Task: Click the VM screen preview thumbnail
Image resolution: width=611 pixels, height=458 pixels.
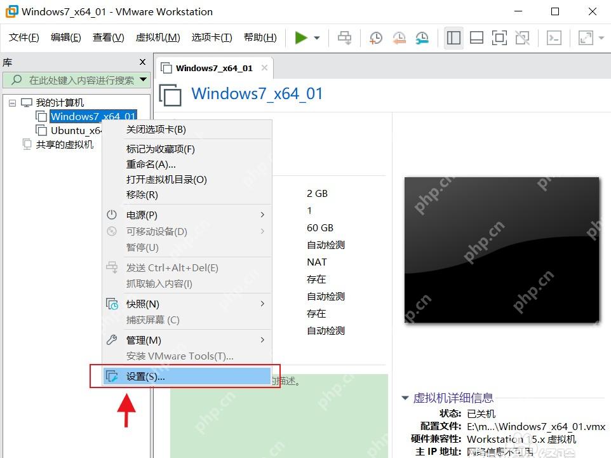Action: 502,250
